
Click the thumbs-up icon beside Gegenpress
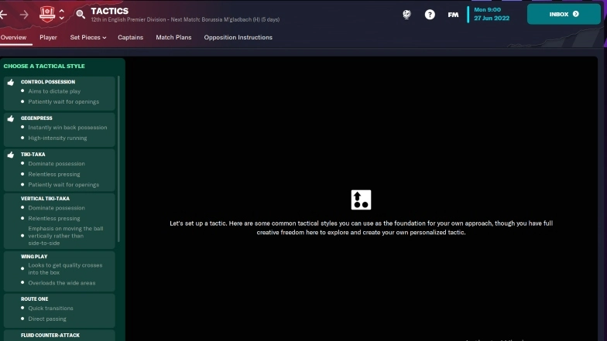point(11,119)
